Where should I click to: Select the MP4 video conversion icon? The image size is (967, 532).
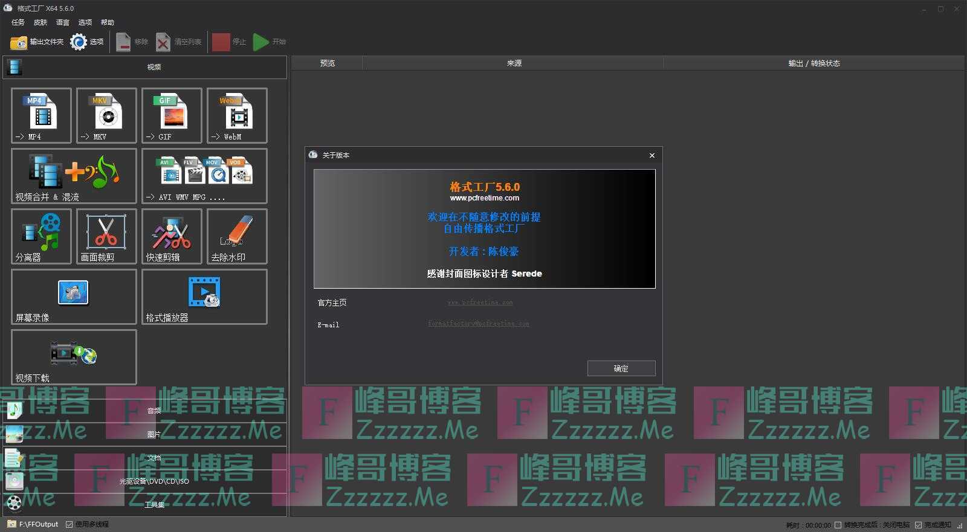point(41,115)
